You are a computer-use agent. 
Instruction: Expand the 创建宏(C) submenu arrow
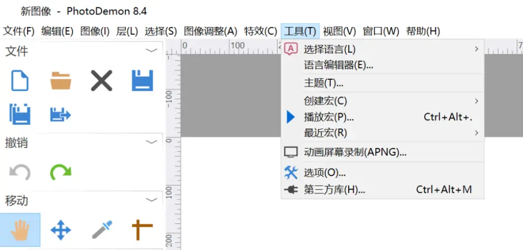476,101
